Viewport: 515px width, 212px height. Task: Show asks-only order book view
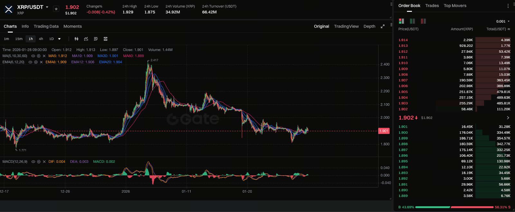[423, 21]
